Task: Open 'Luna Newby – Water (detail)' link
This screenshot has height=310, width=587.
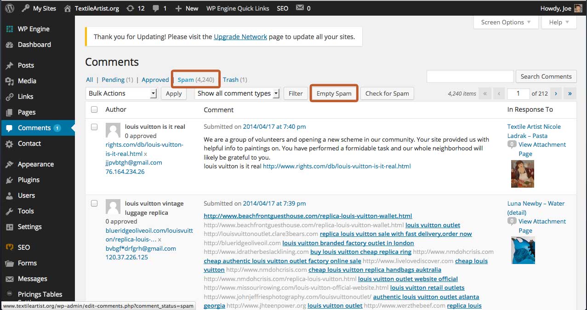Action: click(536, 208)
